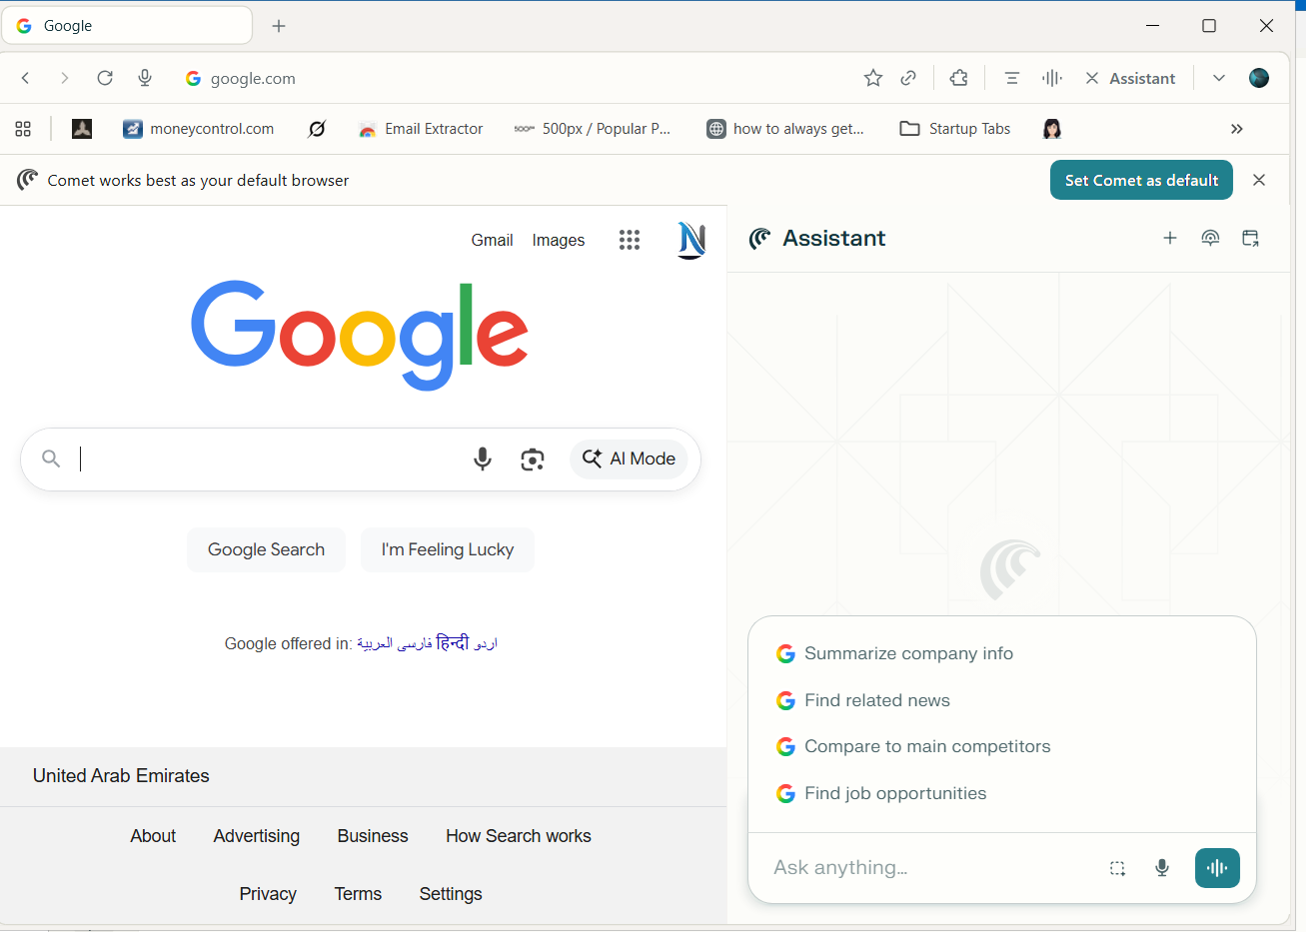The height and width of the screenshot is (932, 1306).
Task: Click the three-lines icon in the toolbar
Action: point(1012,78)
